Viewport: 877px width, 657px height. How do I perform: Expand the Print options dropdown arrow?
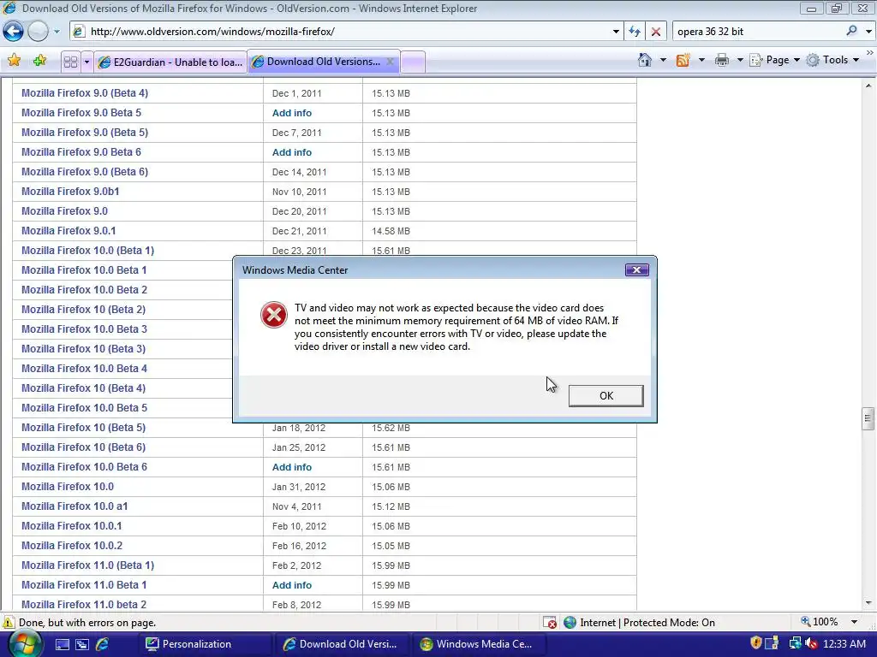[x=739, y=60]
